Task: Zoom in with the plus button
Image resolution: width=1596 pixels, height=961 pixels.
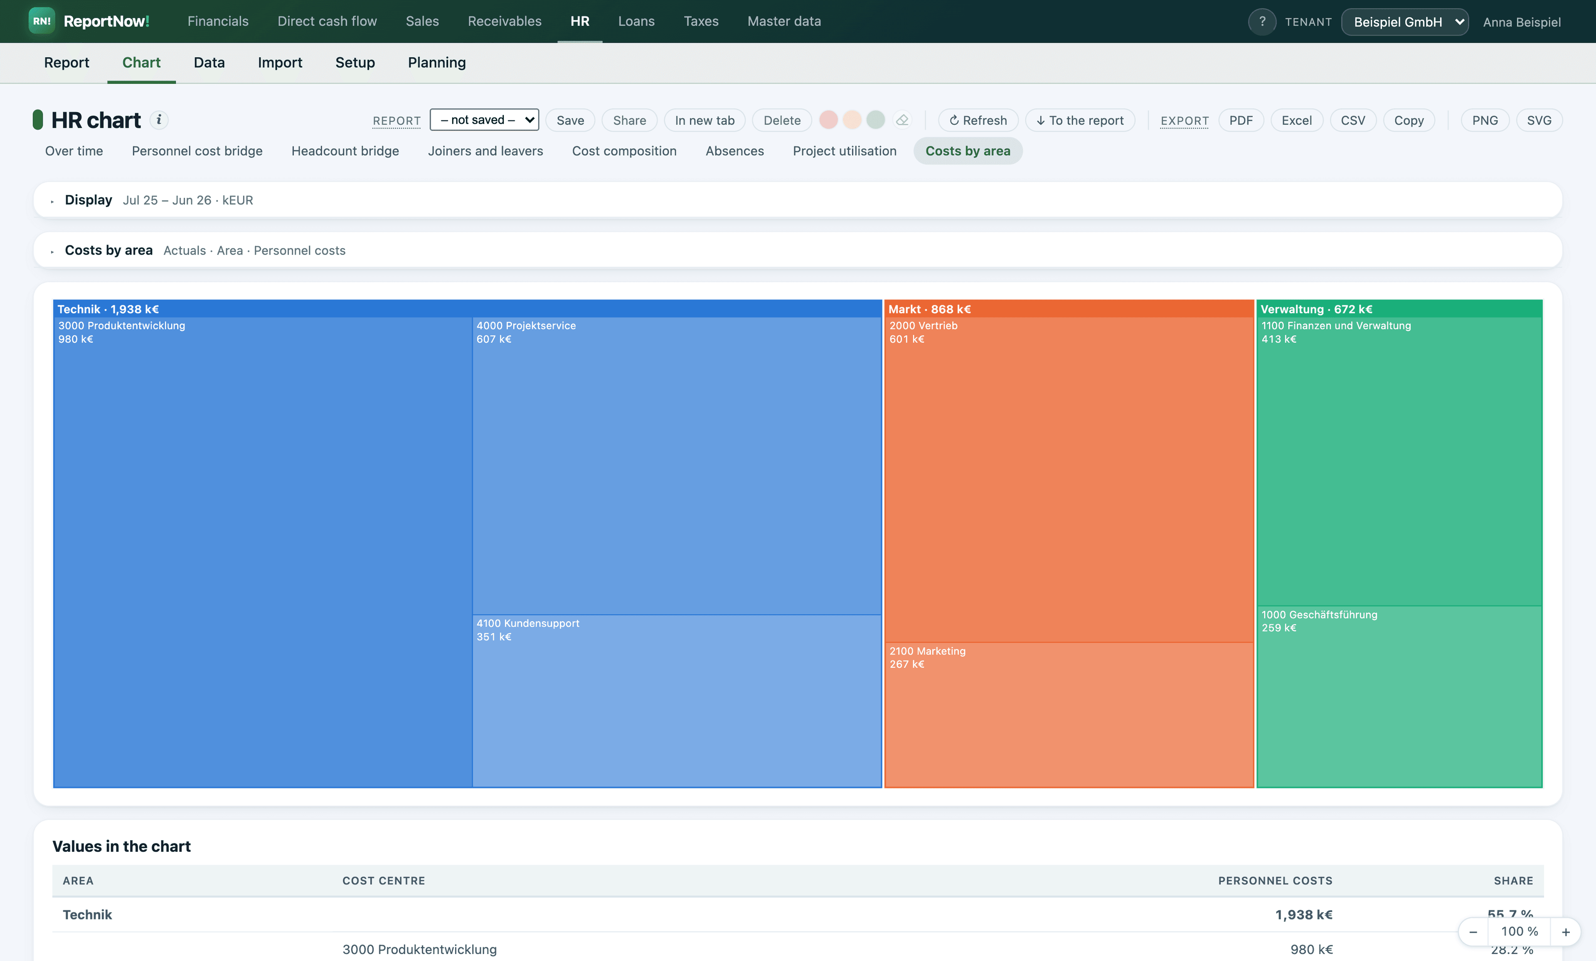Action: 1566,932
